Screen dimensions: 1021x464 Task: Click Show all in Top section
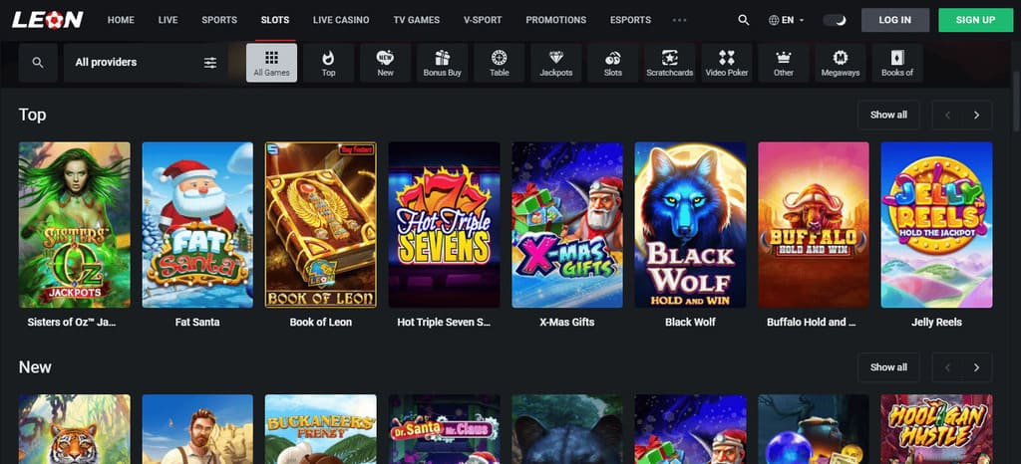coord(888,116)
